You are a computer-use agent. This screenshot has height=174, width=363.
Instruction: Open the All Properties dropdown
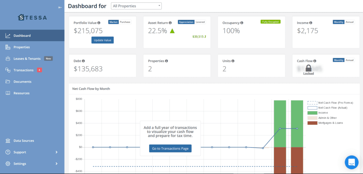click(136, 6)
